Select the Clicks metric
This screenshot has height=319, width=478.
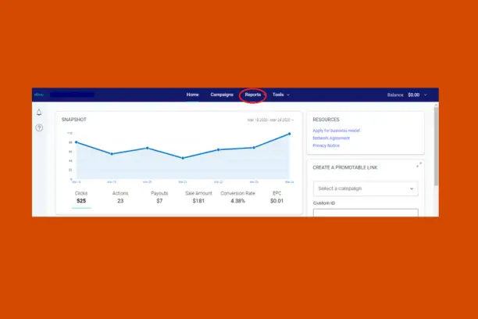tap(81, 197)
